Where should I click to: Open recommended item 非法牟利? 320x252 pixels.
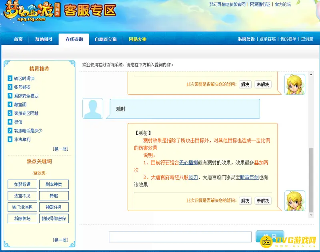point(22,139)
